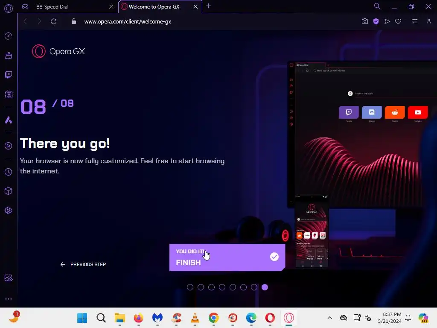
Task: Go forward to the next page
Action: [x=39, y=21]
